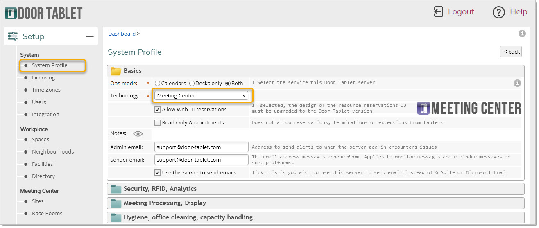Go to Spaces under Workplace

[40, 140]
